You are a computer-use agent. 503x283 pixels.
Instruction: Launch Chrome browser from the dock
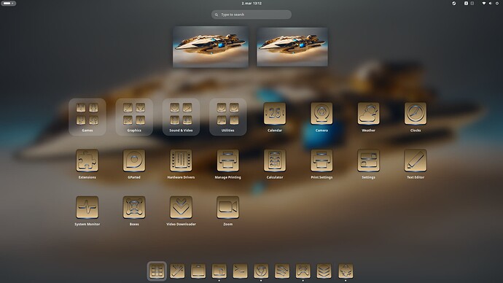(x=261, y=271)
